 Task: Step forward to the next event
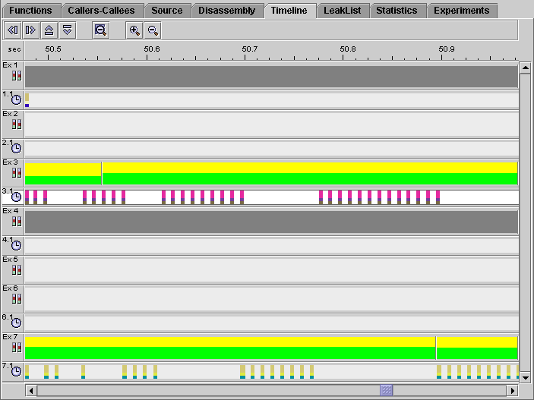point(30,30)
